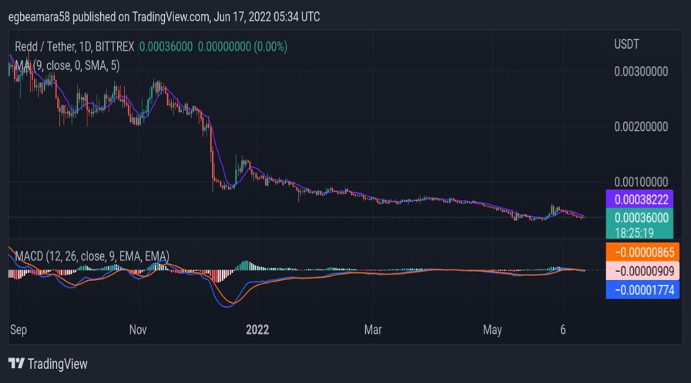Click the Mar label on the time axis
The image size is (691, 383).
click(x=373, y=329)
